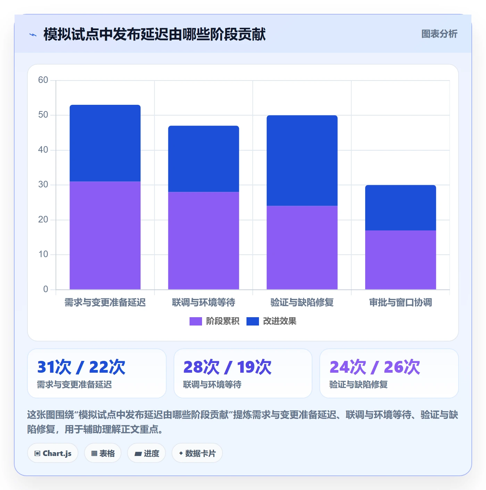
Task: Click purple bar for 审批与窗口协调
Action: click(401, 260)
